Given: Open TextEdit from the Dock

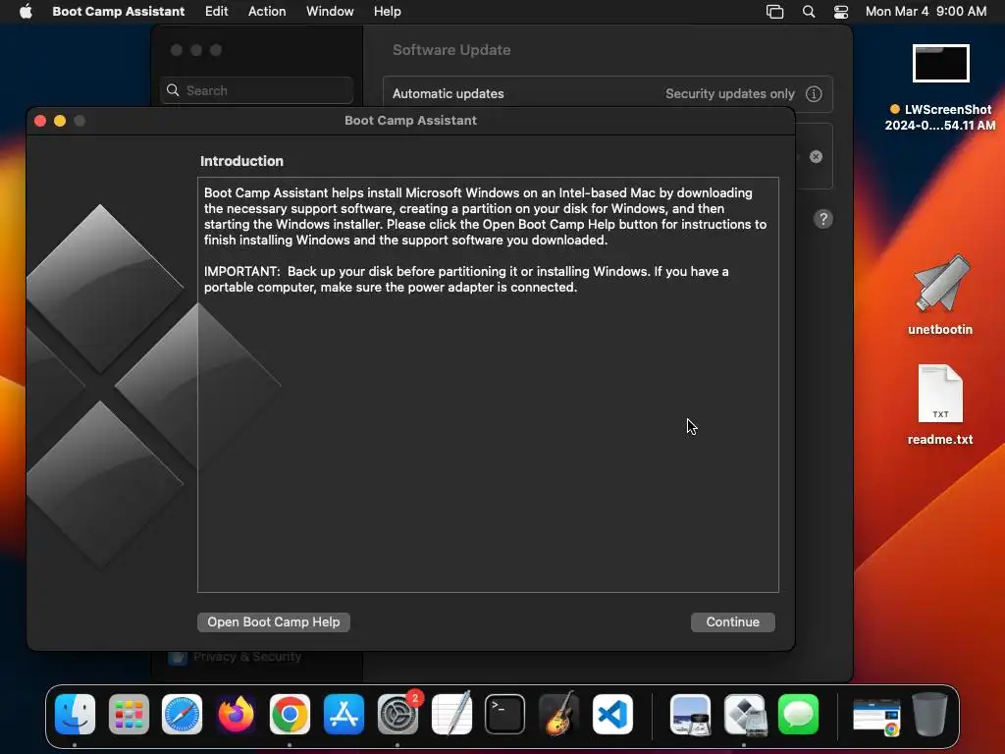Looking at the screenshot, I should tap(451, 714).
